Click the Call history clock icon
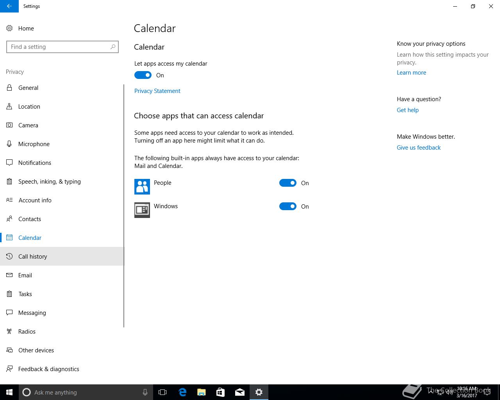Viewport: 500px width, 400px height. (x=9, y=256)
